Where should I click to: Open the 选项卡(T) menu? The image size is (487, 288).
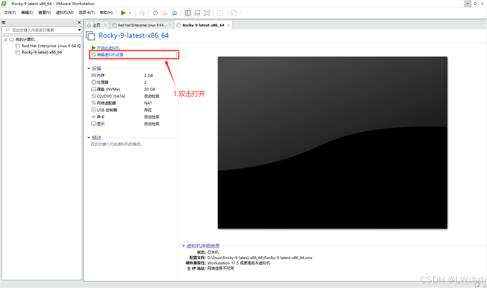point(87,13)
